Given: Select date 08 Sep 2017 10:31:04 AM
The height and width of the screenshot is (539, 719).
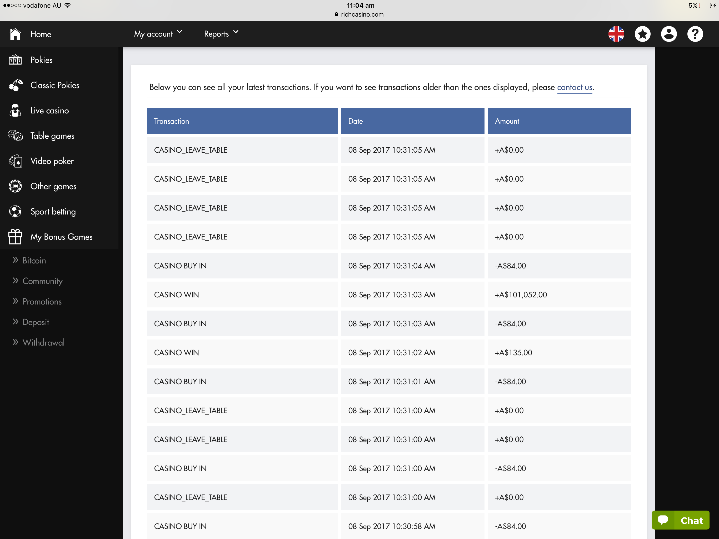Looking at the screenshot, I should pos(412,266).
